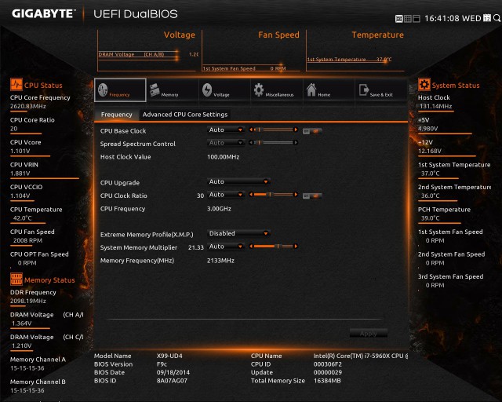Open the Frequency section icon tab
502x402 pixels.
point(120,90)
